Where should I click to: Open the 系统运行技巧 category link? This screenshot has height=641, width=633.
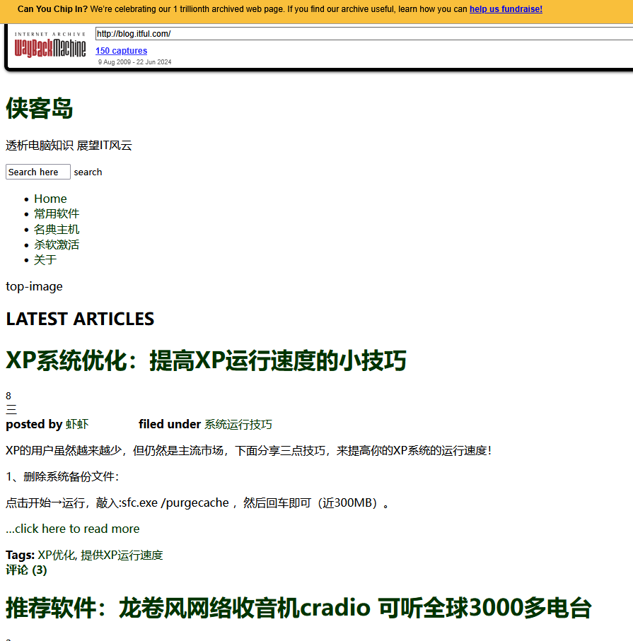point(238,424)
